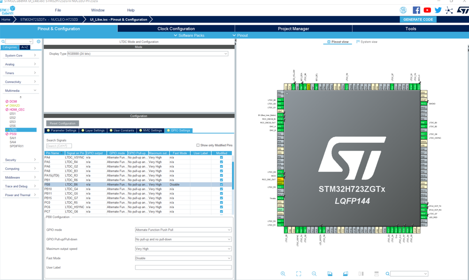Viewport: 469px width, 280px height.
Task: Go to Home breadcrumb
Action: 6,19
